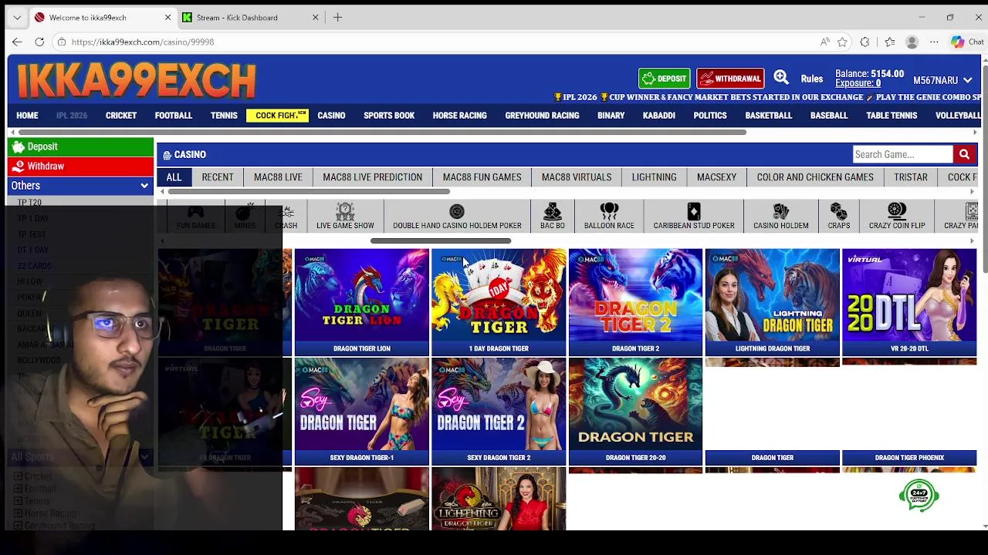Open the browser Extensions puzzle icon

(864, 42)
